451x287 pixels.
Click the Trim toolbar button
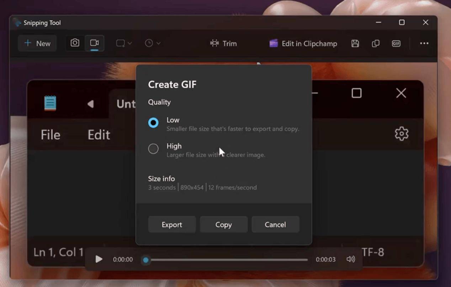click(x=223, y=43)
